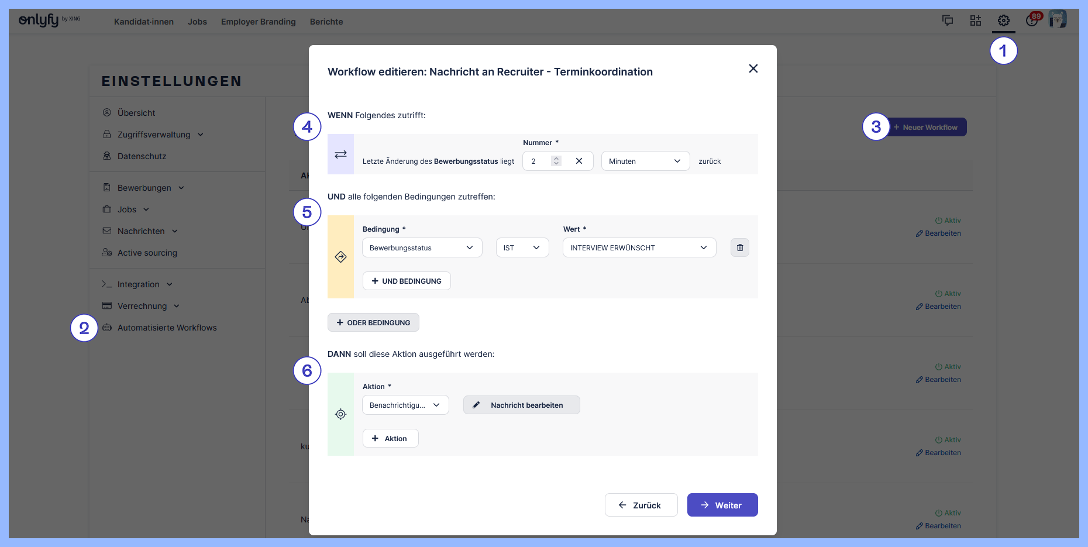Screen dimensions: 1088x547
Task: Switch to the Employer Branding tab
Action: coord(258,22)
